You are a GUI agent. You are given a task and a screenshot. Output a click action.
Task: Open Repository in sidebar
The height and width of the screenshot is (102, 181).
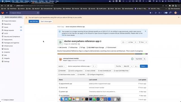click(8, 24)
